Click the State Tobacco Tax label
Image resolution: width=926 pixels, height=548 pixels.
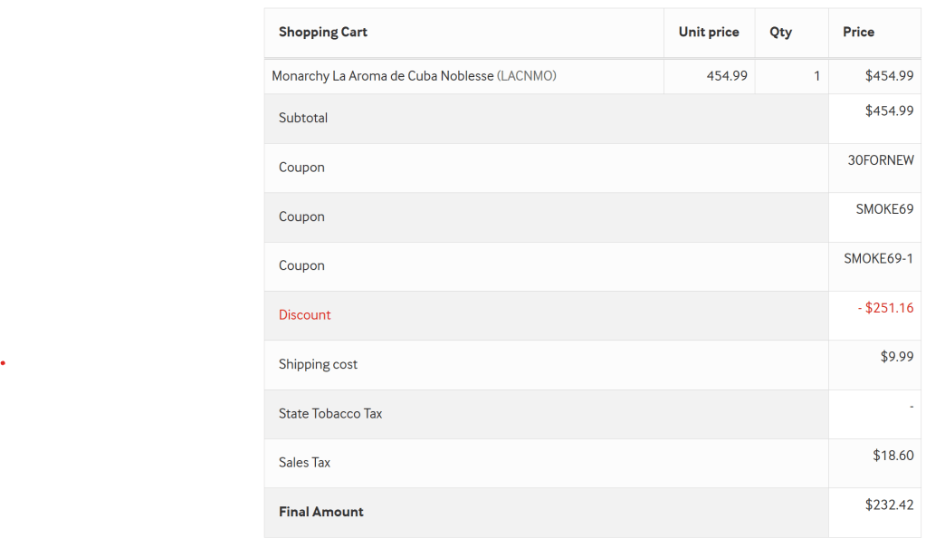(x=330, y=414)
